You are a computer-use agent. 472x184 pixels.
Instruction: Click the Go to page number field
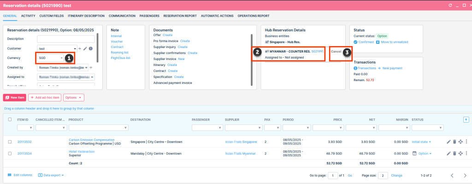[333, 176]
